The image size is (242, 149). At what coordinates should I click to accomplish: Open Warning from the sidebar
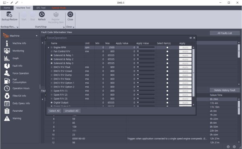point(17,118)
